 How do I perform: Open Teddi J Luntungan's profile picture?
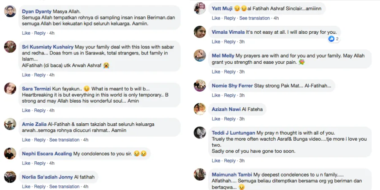[x=200, y=132]
